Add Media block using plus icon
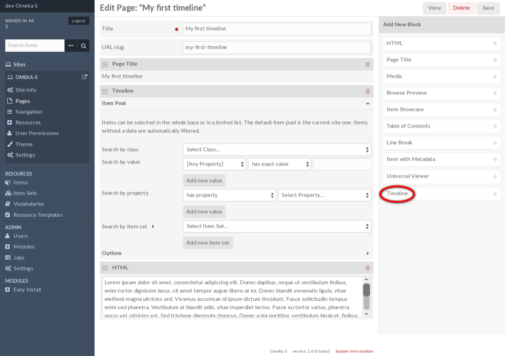 pos(495,77)
